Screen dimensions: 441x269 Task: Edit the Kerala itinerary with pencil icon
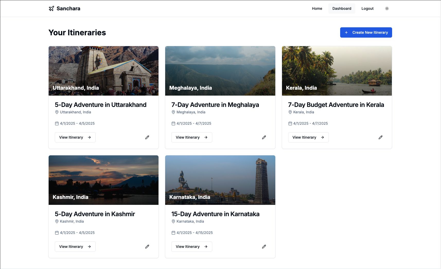(x=380, y=137)
